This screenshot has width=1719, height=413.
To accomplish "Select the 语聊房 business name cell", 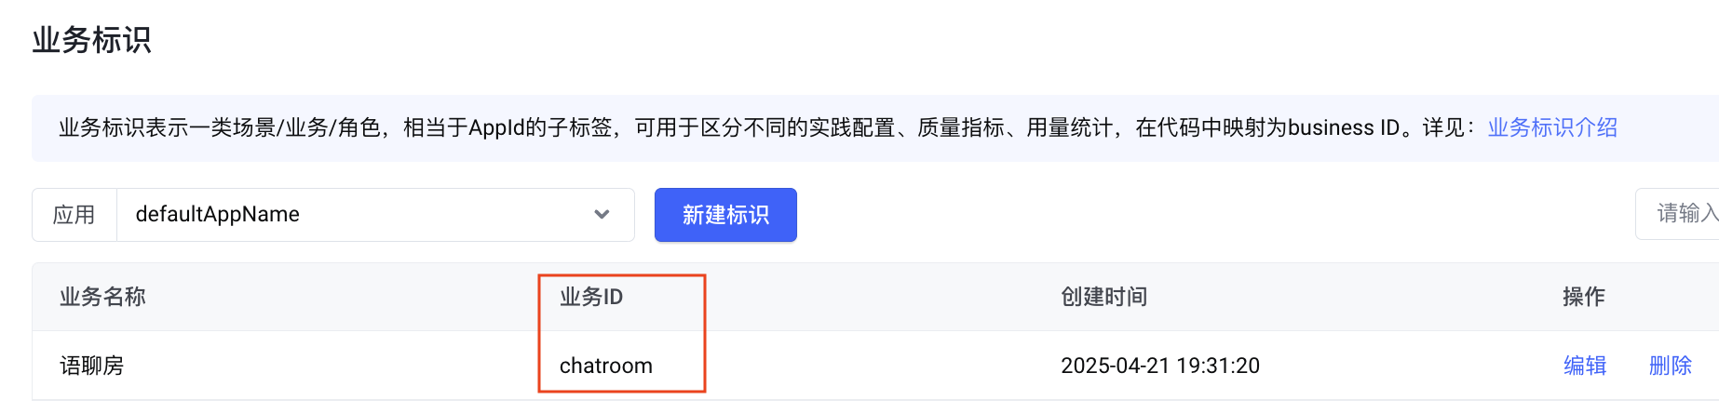I will (91, 366).
